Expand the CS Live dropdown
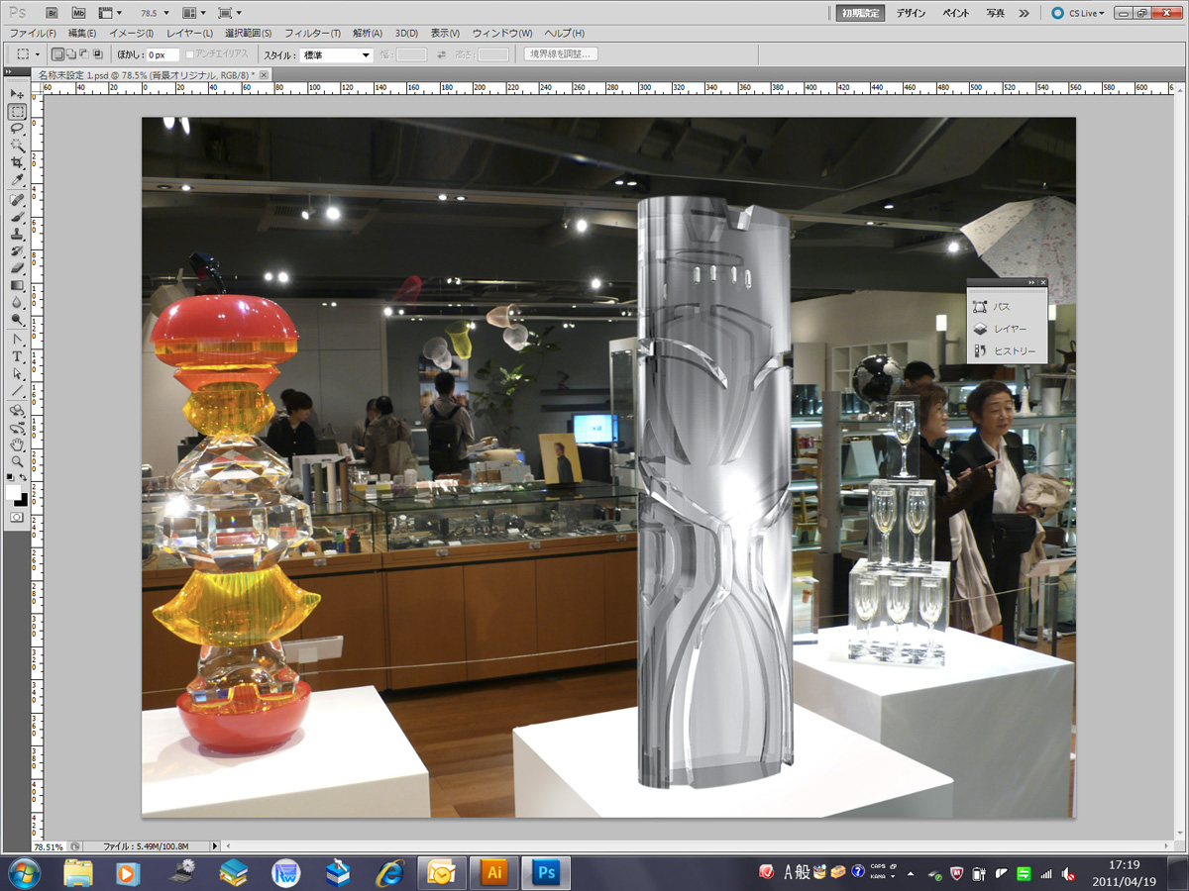 1078,13
